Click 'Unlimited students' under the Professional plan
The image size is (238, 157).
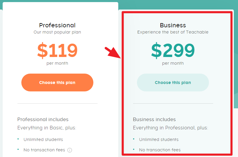click(x=43, y=139)
